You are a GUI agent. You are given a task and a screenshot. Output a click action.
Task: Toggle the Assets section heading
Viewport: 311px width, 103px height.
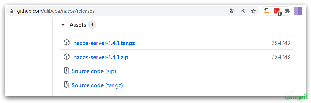click(78, 25)
